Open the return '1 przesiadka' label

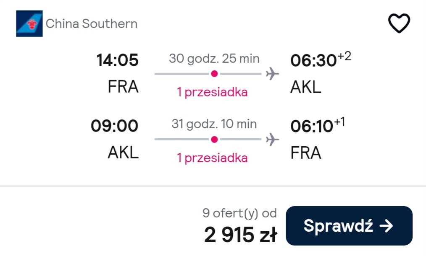point(213,158)
